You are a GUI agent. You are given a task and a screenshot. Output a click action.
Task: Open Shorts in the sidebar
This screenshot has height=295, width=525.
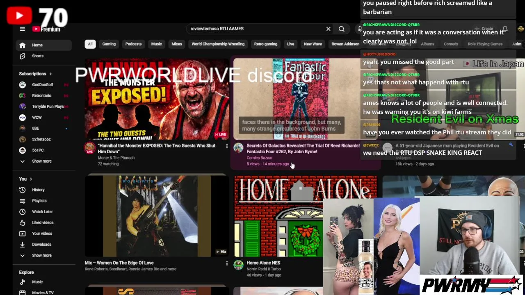coord(44,56)
